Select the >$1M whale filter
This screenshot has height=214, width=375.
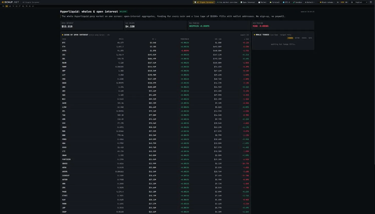pyautogui.click(x=310, y=38)
